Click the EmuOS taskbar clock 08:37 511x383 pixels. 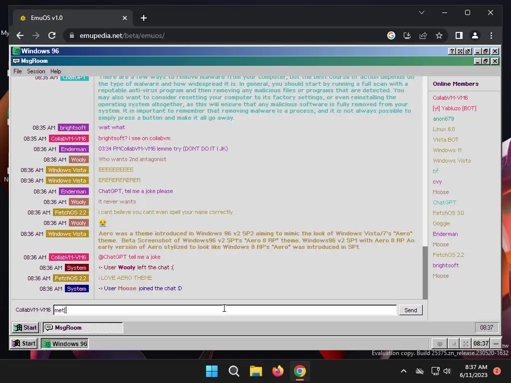coord(481,344)
